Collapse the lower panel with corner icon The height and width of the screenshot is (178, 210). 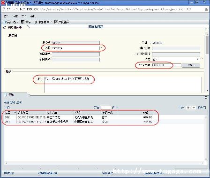(206, 97)
